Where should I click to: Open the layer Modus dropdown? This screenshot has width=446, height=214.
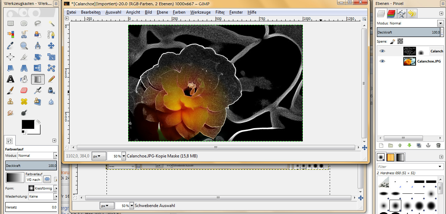pos(440,23)
